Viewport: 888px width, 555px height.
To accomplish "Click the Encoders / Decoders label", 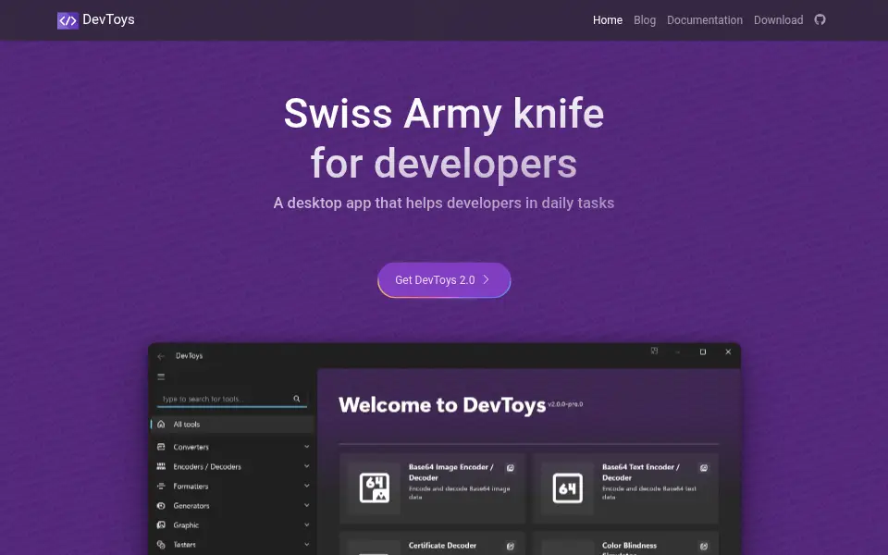I will 206,466.
